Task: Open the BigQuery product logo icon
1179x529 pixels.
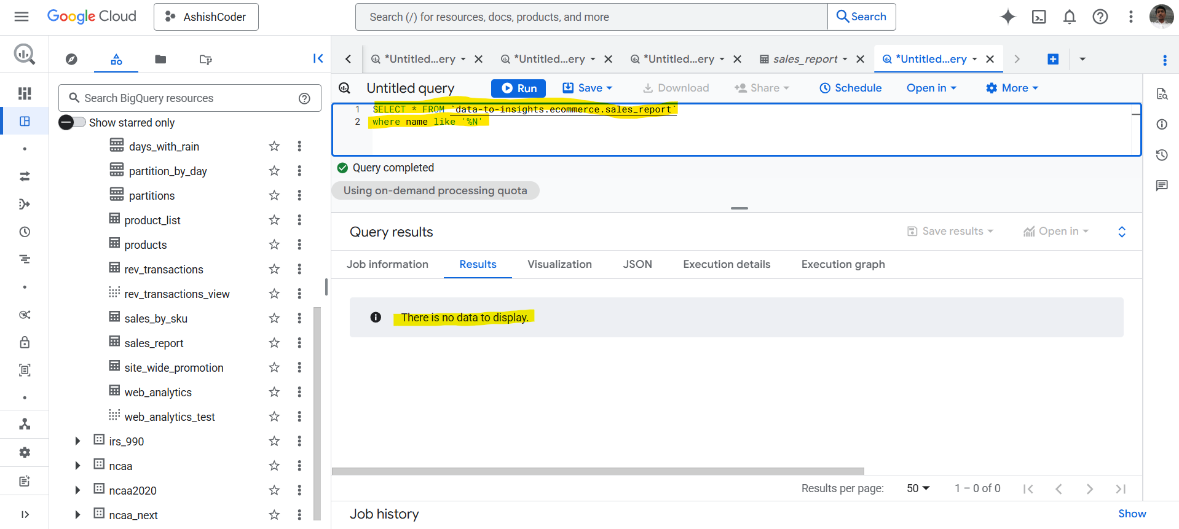Action: point(25,55)
